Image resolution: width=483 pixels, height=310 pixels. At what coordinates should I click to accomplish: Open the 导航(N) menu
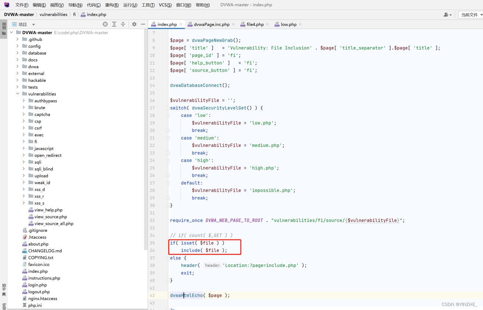point(75,5)
